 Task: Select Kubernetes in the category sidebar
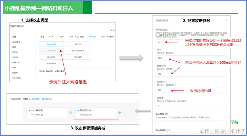[x=17, y=78]
